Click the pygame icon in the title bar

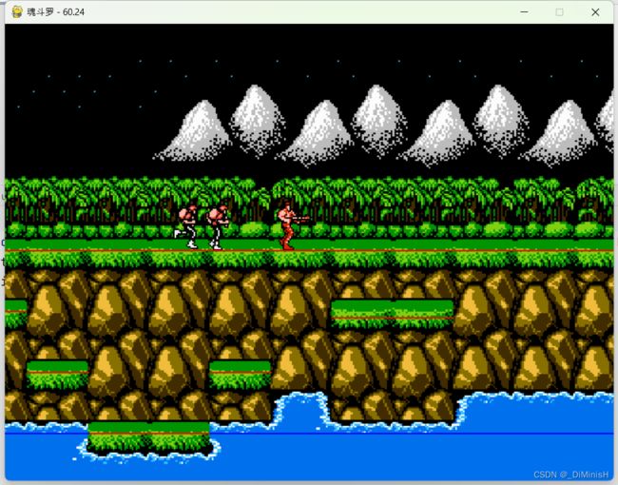pyautogui.click(x=17, y=11)
